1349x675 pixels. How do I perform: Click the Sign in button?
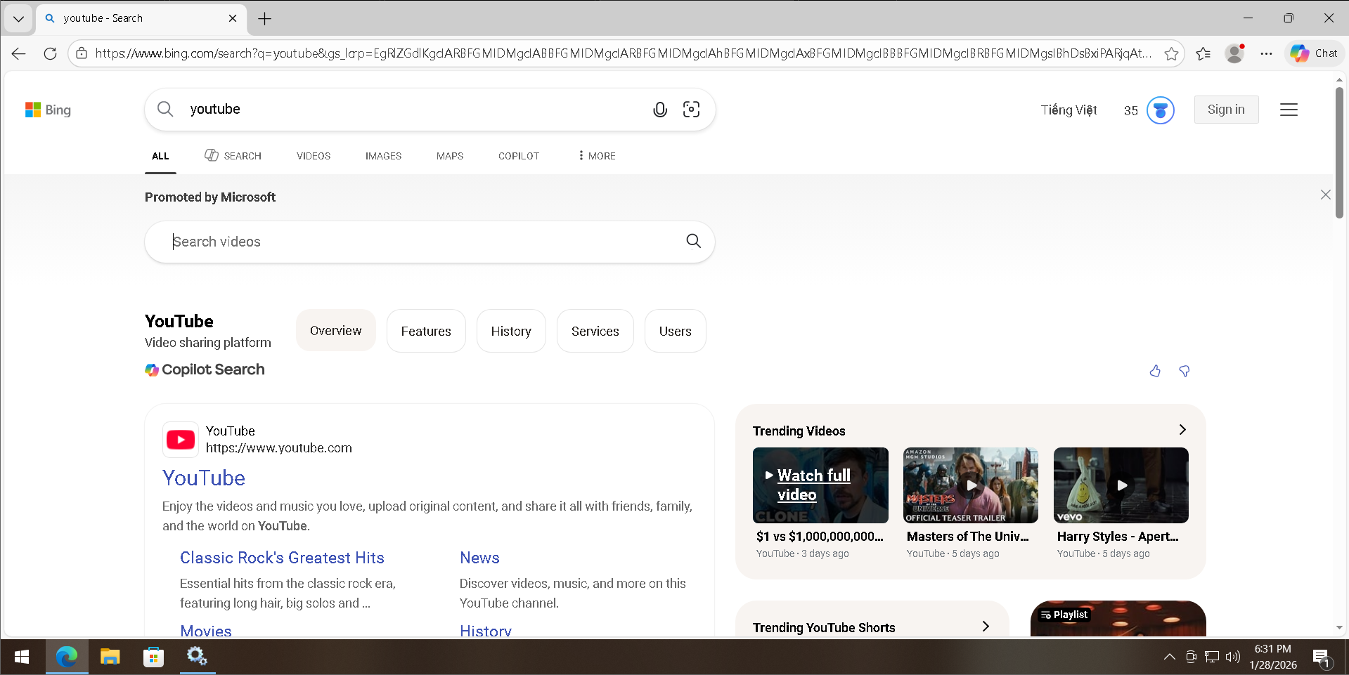point(1225,110)
